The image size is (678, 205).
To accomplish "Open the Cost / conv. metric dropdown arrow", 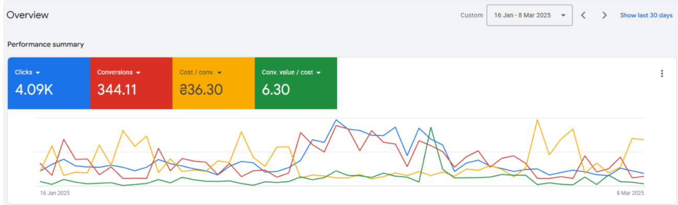I will 219,73.
